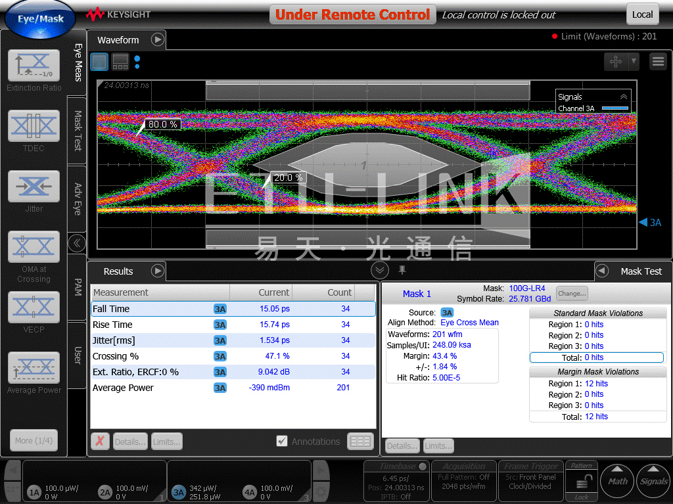673x504 pixels.
Task: Click the pin icon above results
Action: click(x=402, y=270)
